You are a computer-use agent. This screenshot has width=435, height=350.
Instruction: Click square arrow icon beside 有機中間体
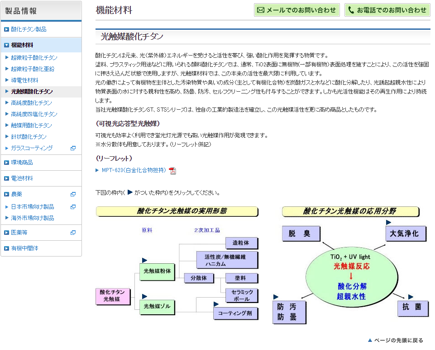click(x=6, y=248)
